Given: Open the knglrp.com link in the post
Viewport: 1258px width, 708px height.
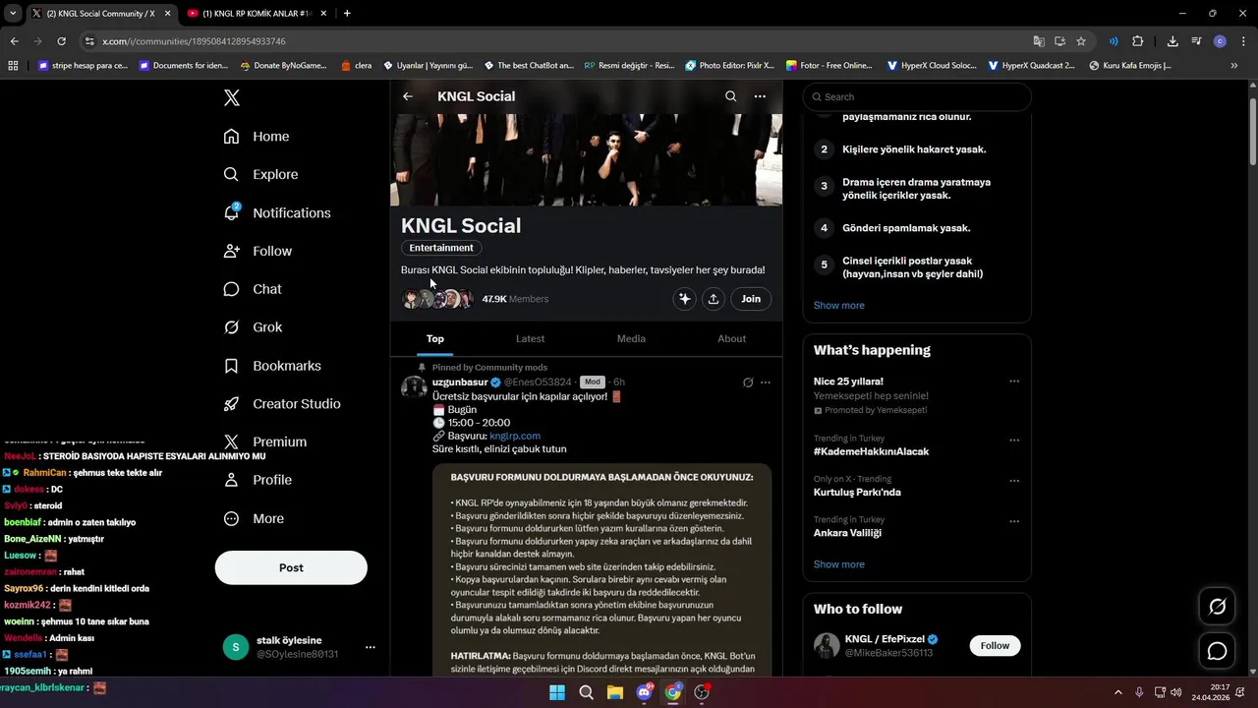Looking at the screenshot, I should click(515, 436).
